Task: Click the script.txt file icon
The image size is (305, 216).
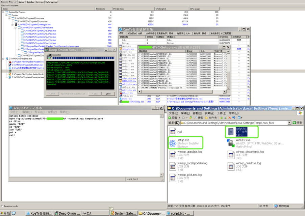Action: 231,131
